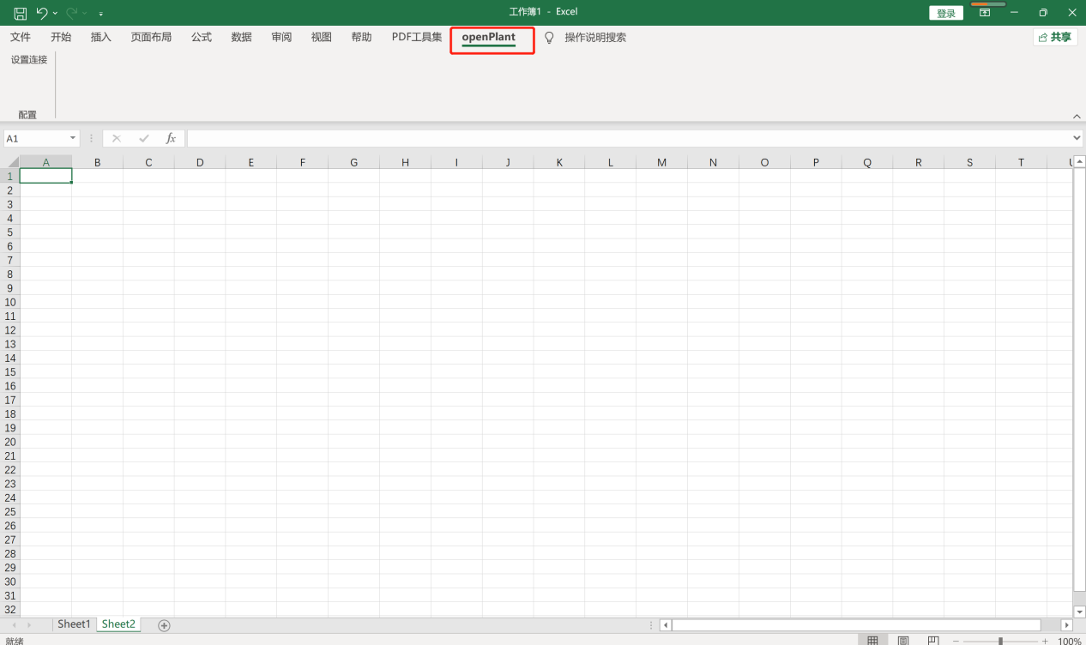Click the Select All corner triangle

12,162
